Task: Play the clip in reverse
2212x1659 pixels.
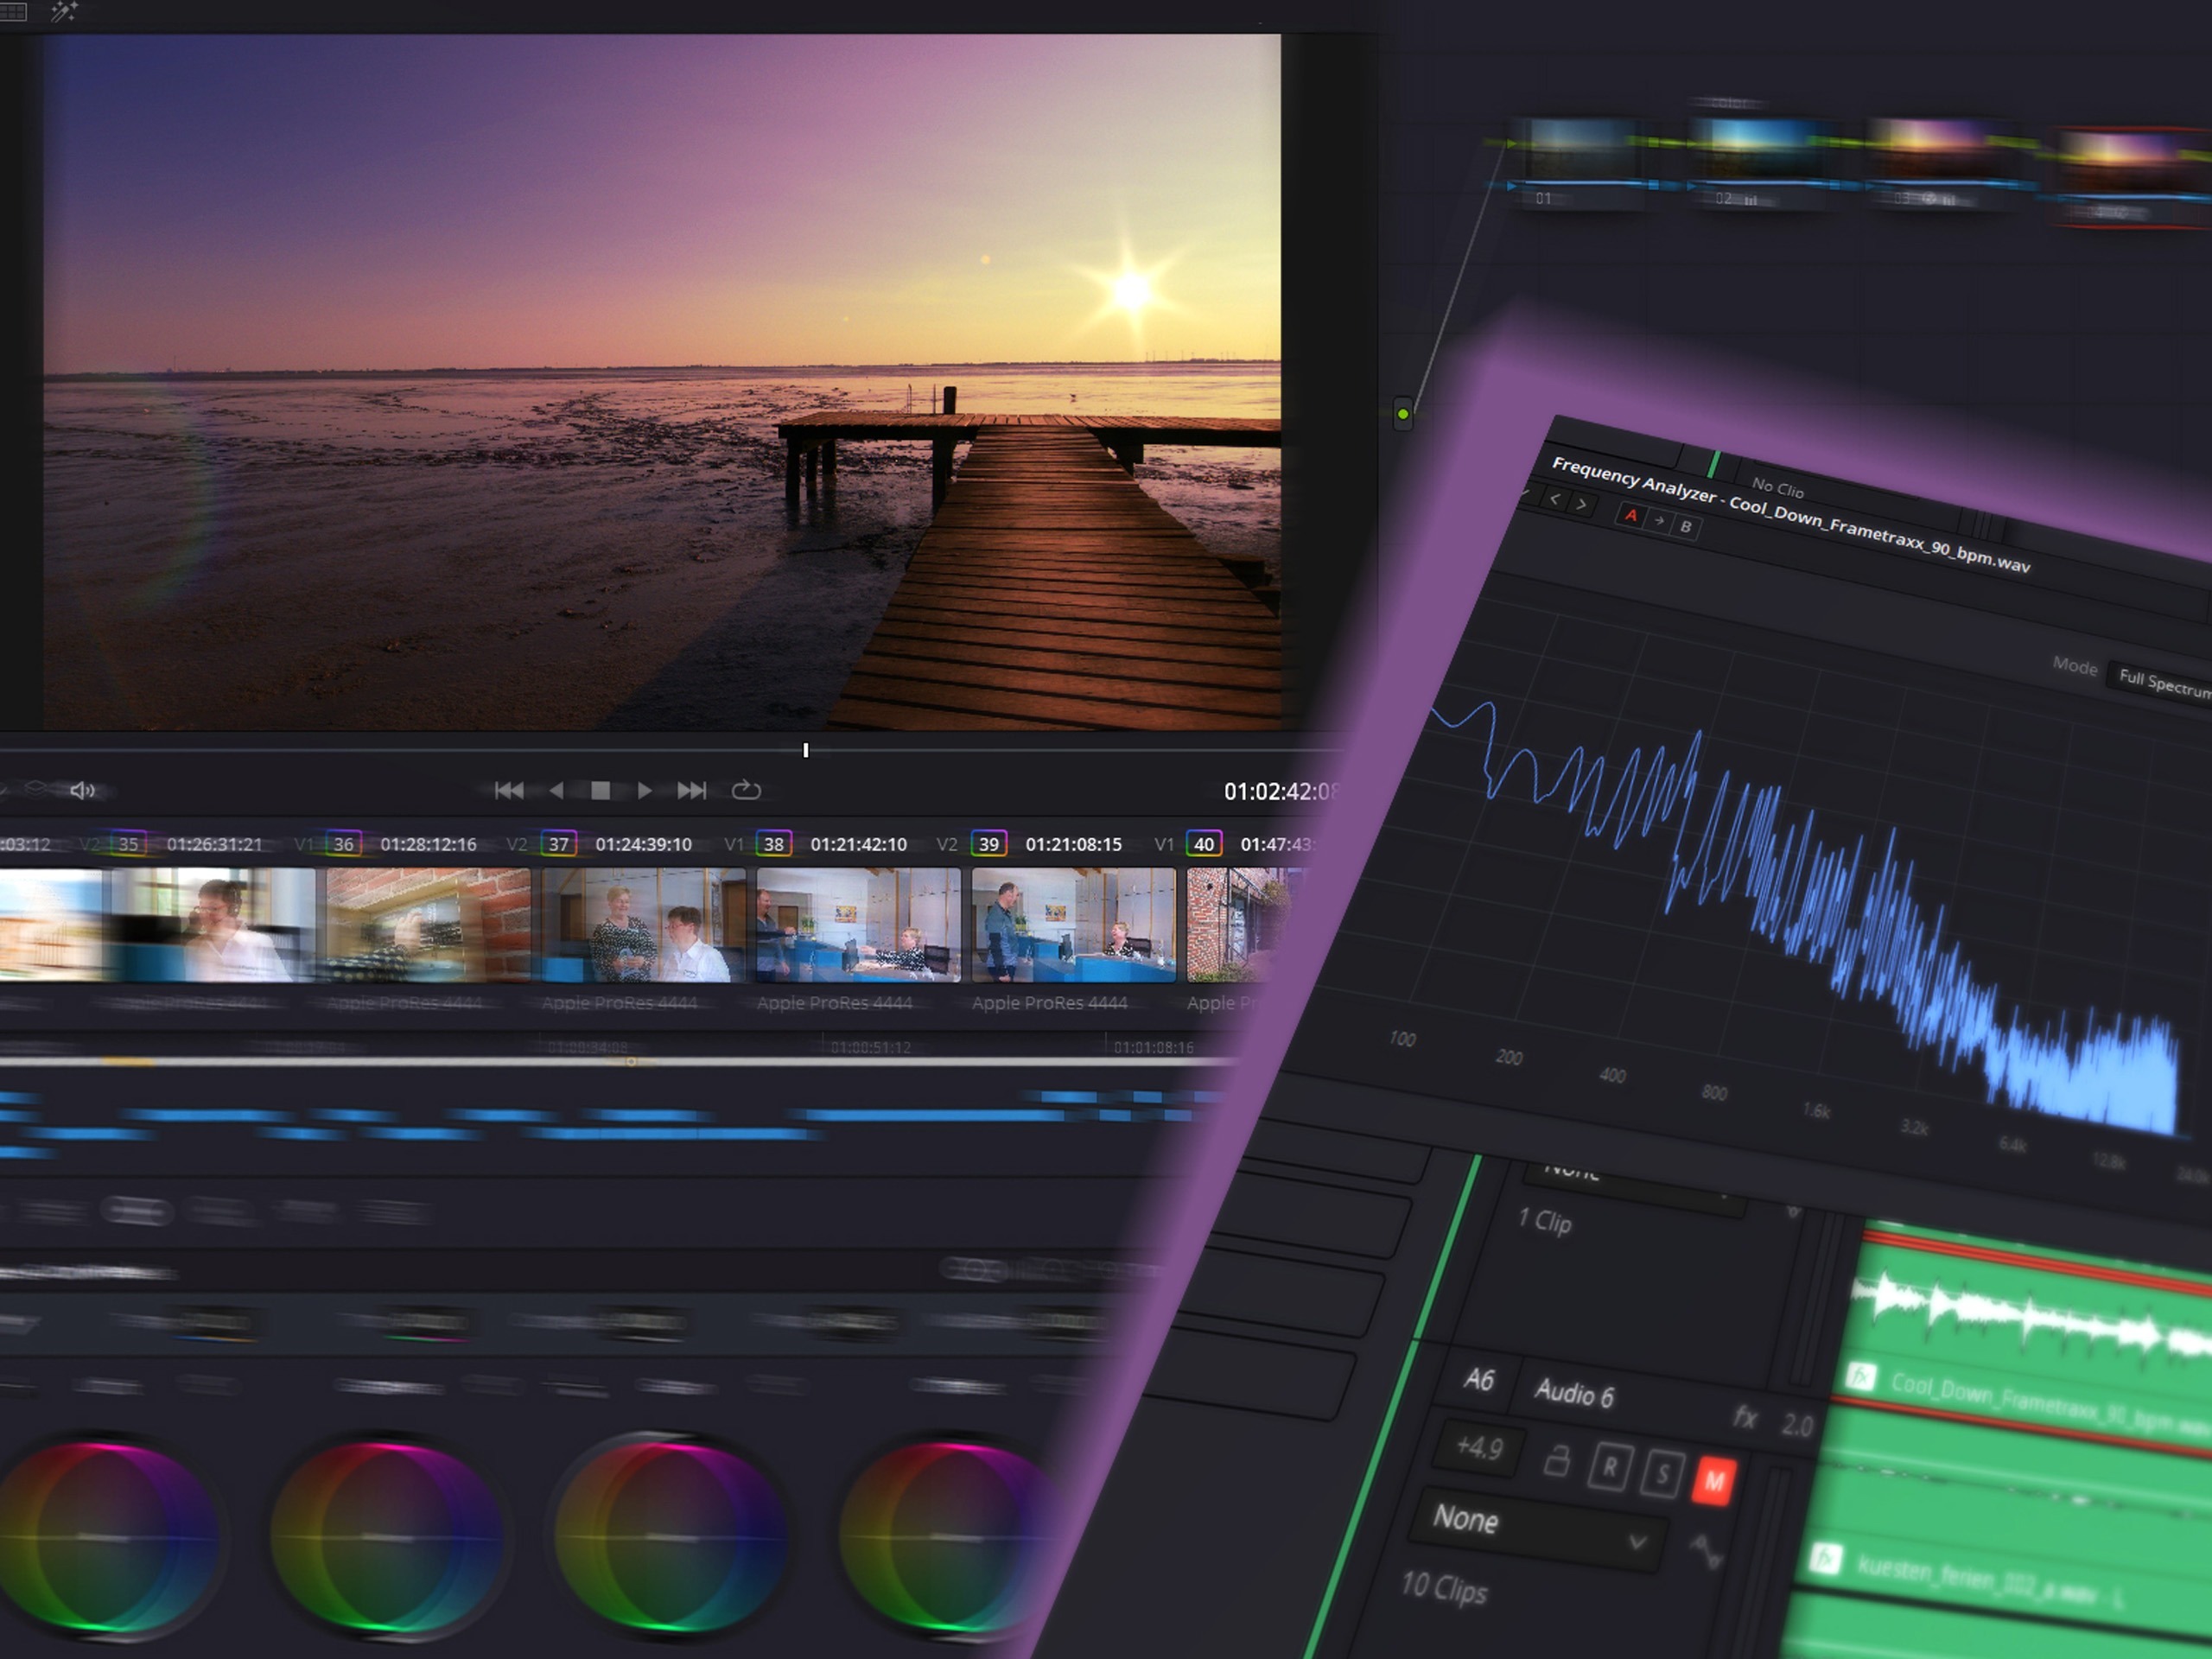Action: tap(556, 791)
